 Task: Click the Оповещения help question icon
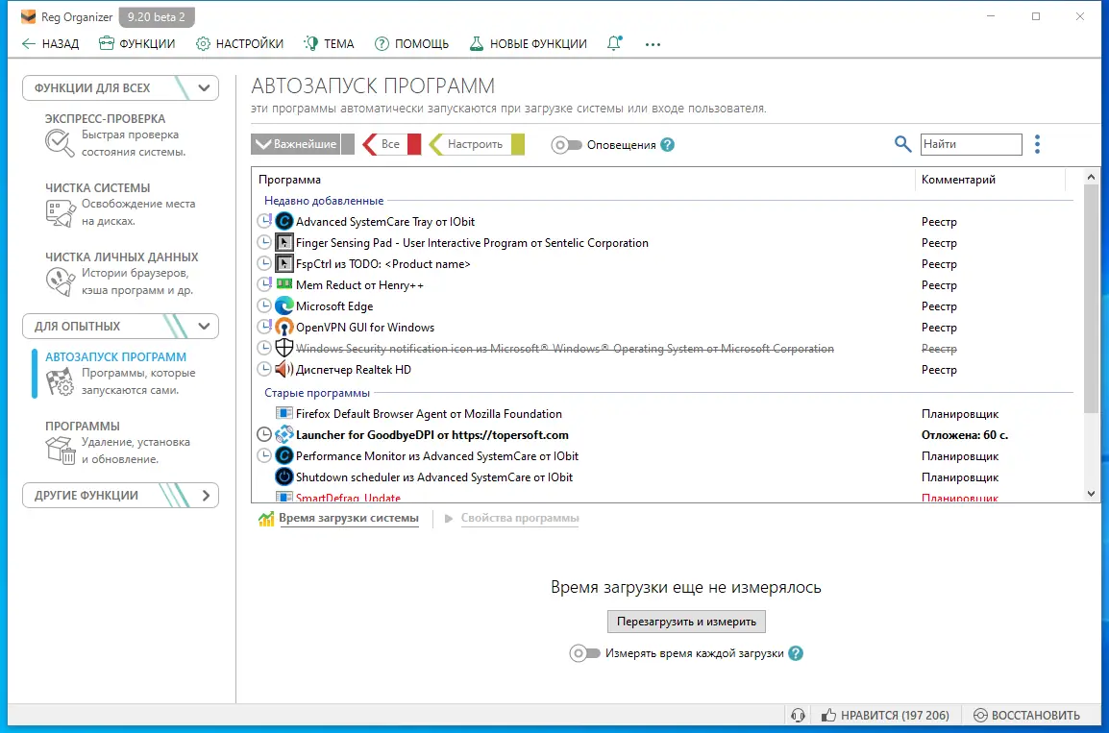click(x=667, y=145)
